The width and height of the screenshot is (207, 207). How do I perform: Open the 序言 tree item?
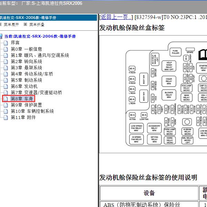pyautogui.click(x=15, y=43)
